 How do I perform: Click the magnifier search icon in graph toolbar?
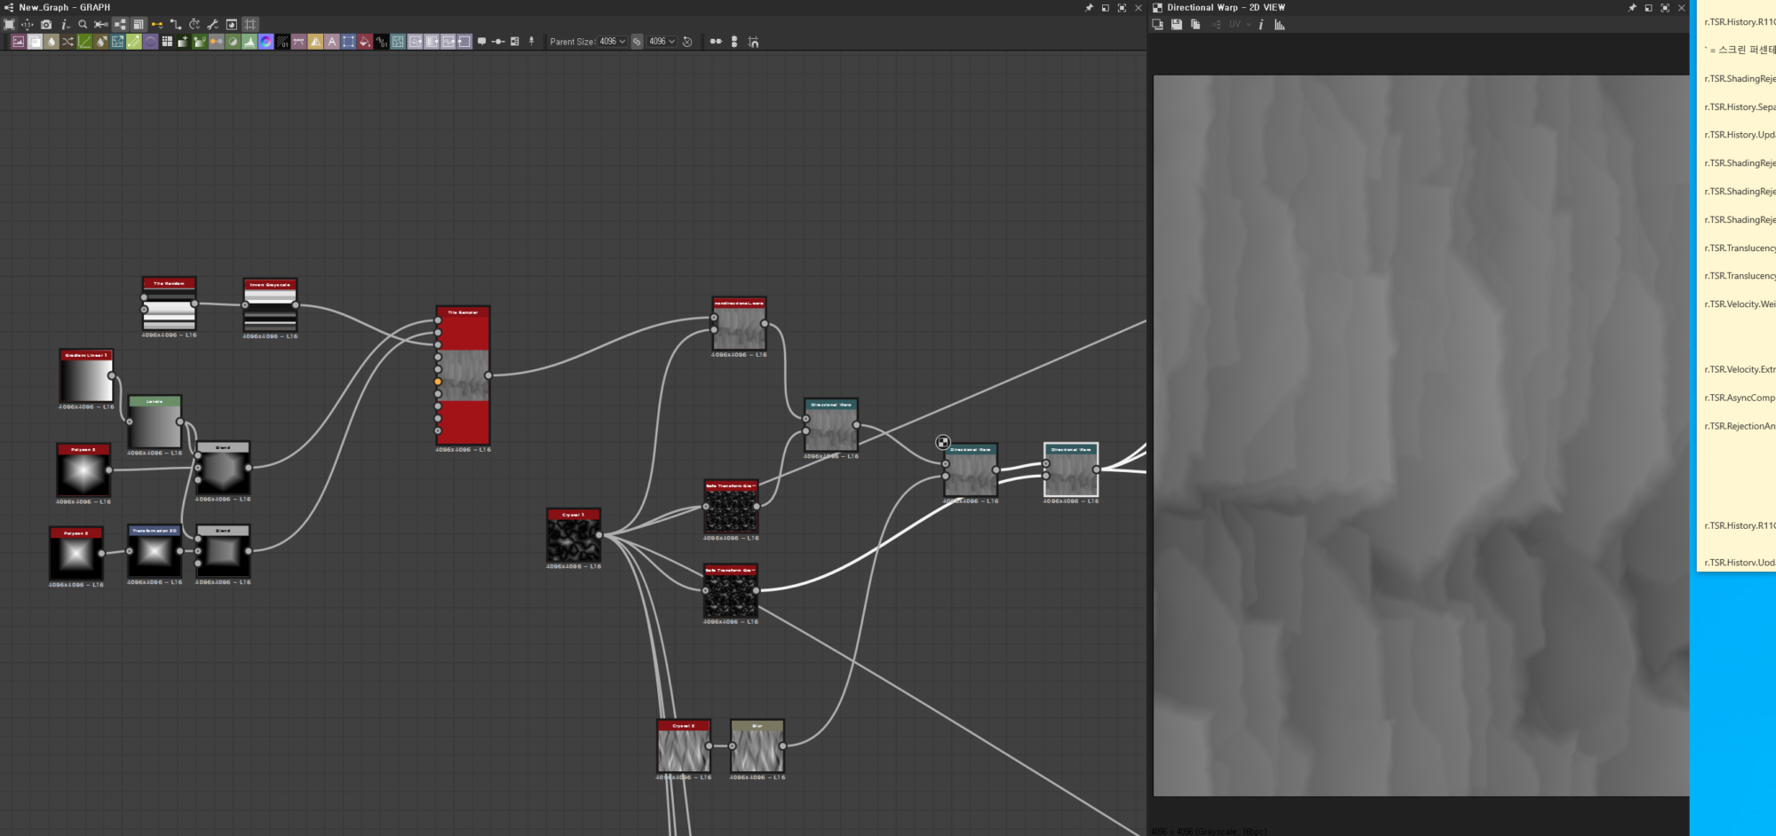pos(83,25)
